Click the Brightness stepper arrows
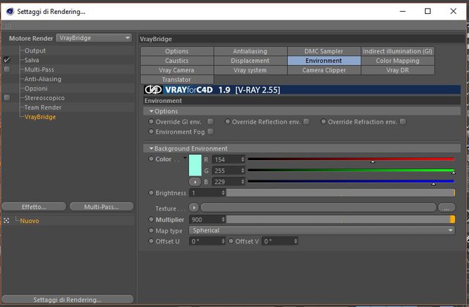Viewport: 469px width, 307px height. [x=223, y=193]
